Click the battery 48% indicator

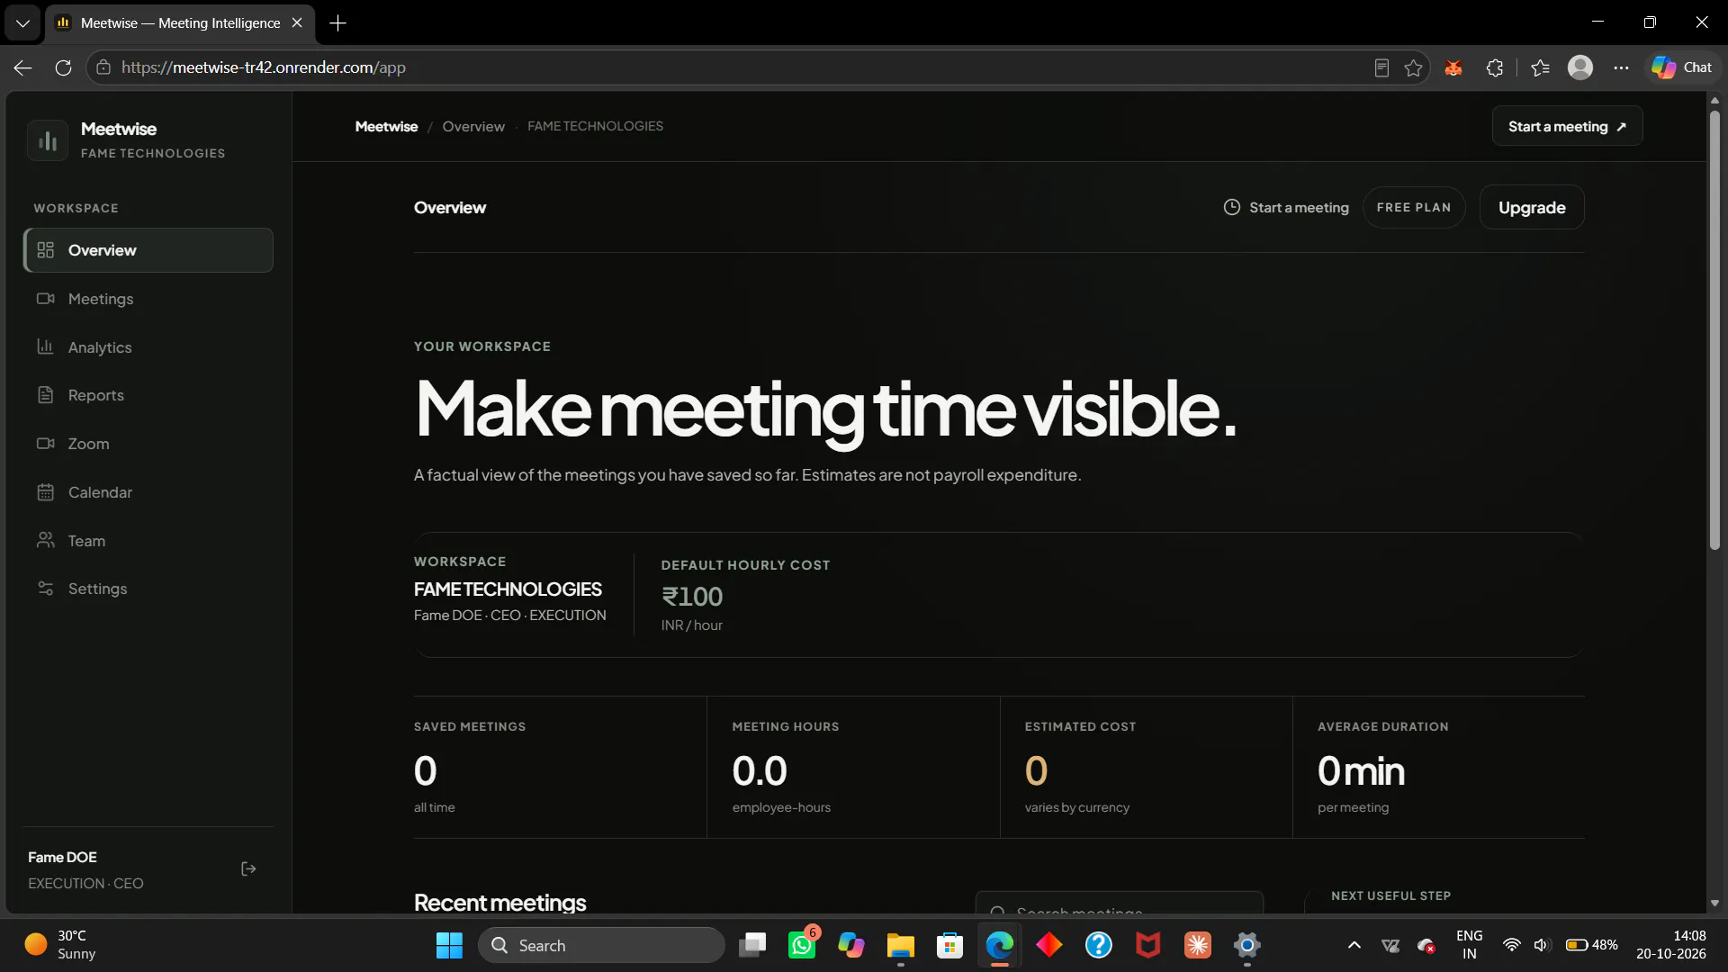[1591, 945]
